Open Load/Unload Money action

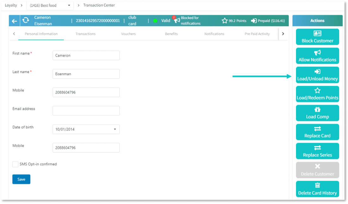point(317,75)
